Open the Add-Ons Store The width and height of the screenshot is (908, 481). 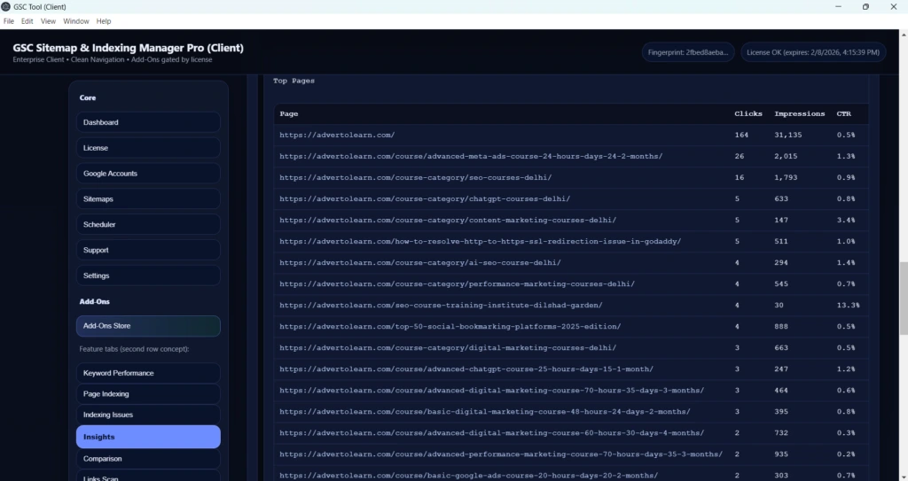coord(148,326)
